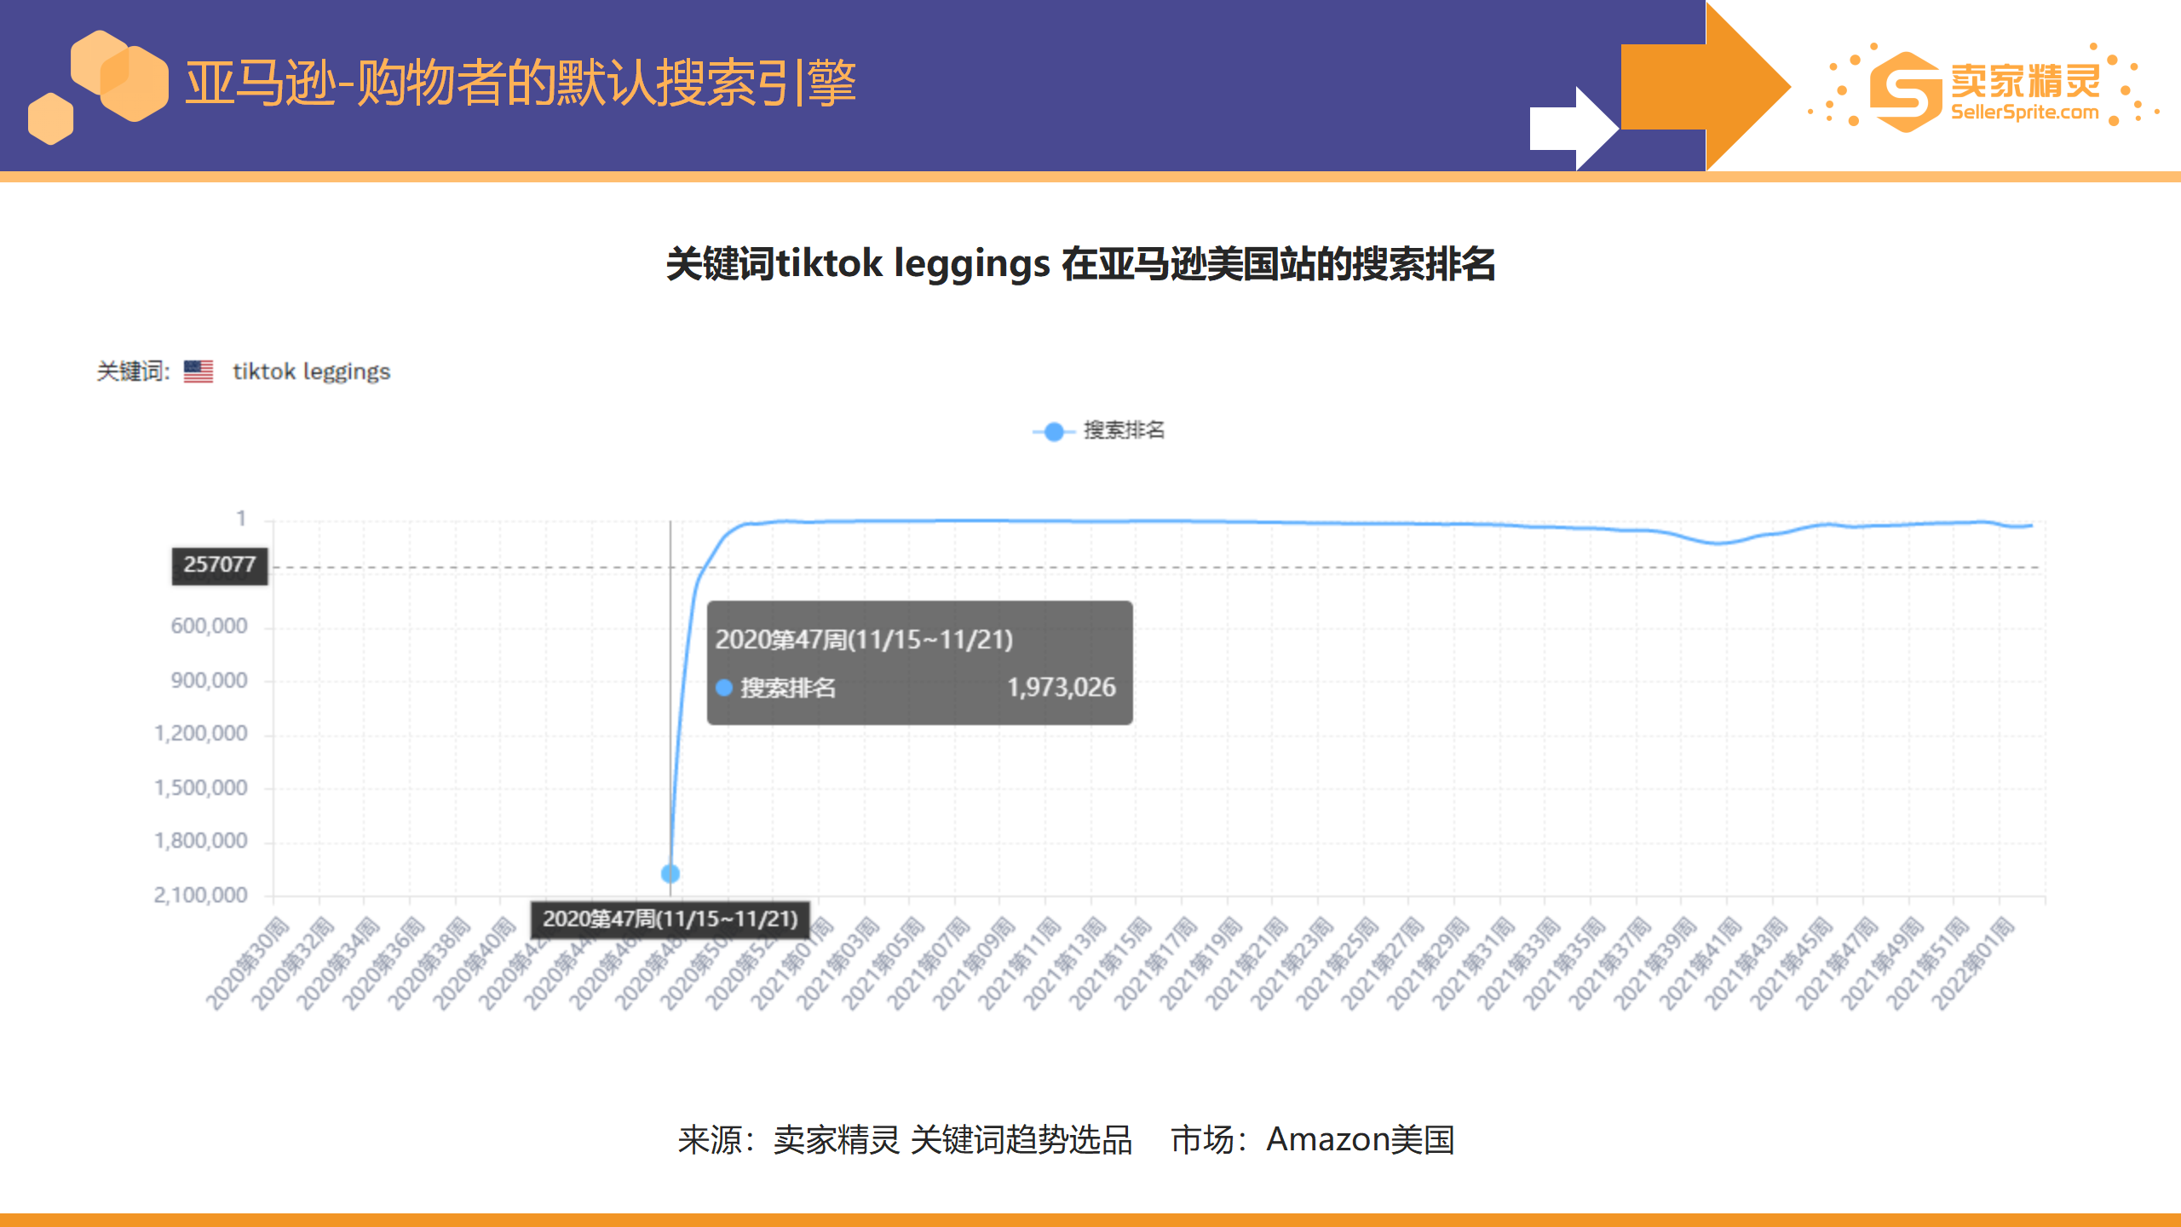
Task: Click the x-axis label 2021第09周
Action: [x=975, y=963]
